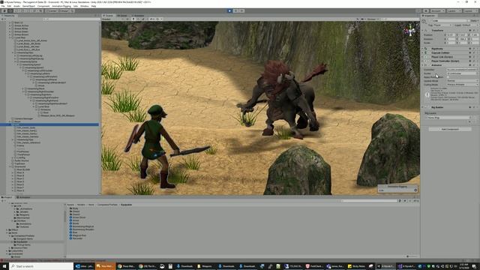Viewport: 480px width, 270px height.
Task: Toggle the Rig Builder enabled checkbox
Action: click(429, 107)
